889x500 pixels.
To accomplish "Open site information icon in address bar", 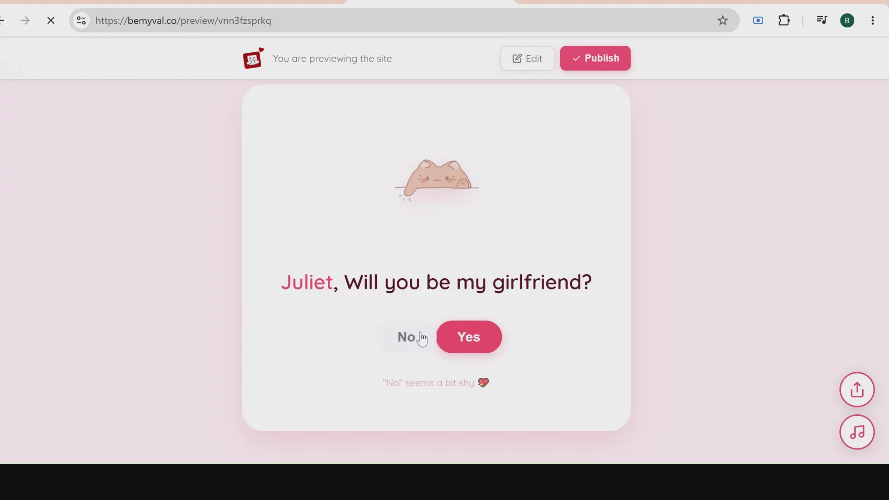I will coord(81,20).
